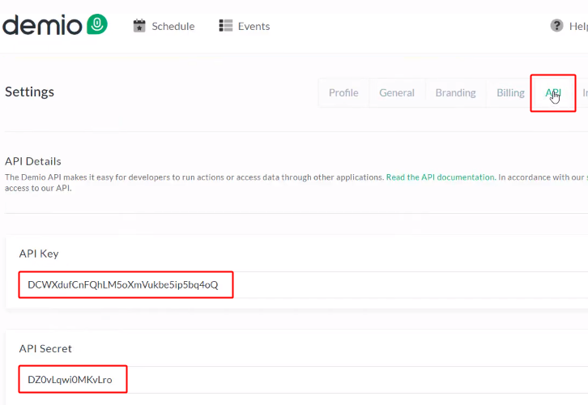Click the API Details heading
This screenshot has width=588, height=405.
(33, 161)
